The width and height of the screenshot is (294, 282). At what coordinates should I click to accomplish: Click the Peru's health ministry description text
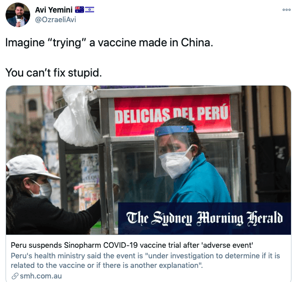point(145,260)
